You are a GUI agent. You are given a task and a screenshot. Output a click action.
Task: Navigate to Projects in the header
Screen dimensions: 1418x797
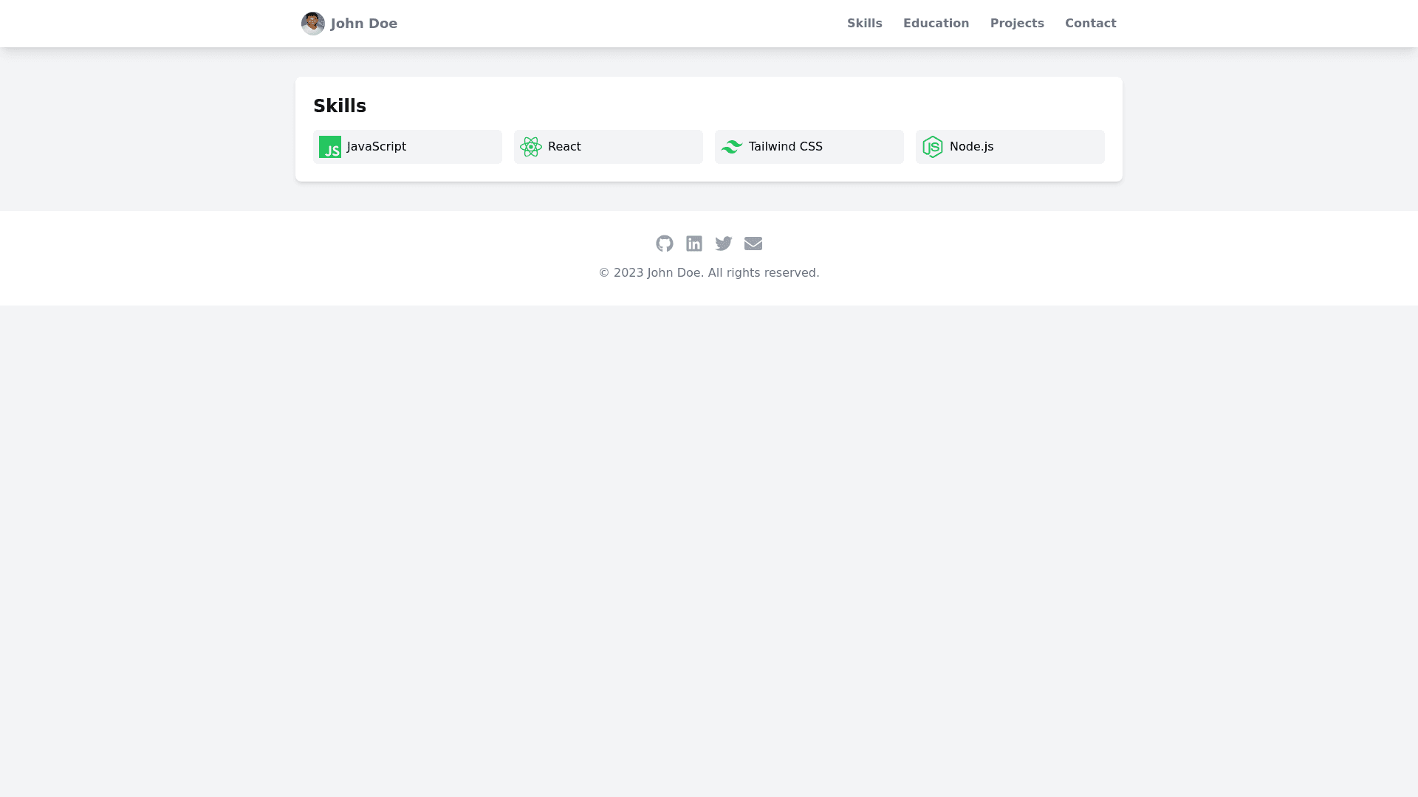pos(1017,24)
